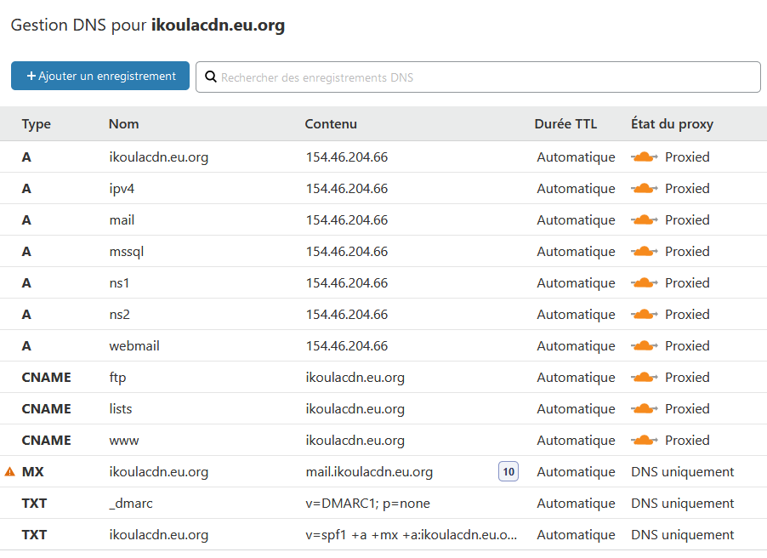Click the orange proxy cloud for the ipv4 record
Screen dimensions: 767x558
pyautogui.click(x=645, y=189)
